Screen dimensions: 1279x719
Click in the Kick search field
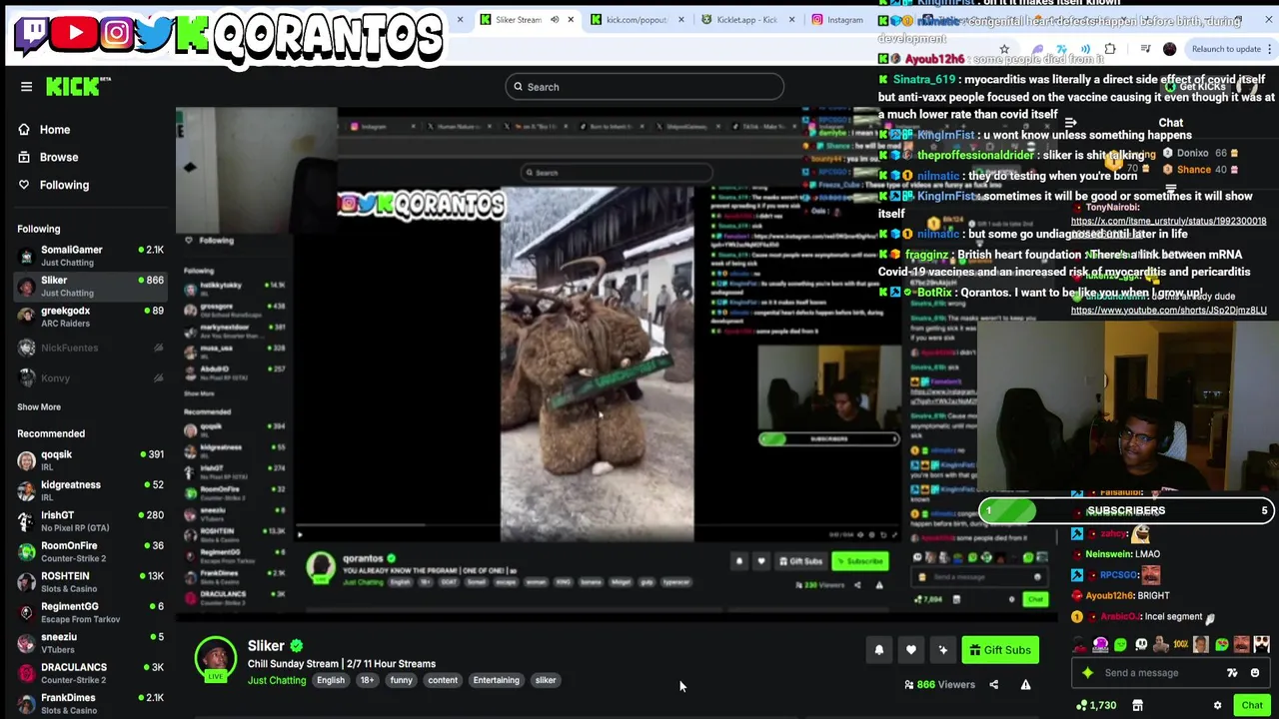644,87
